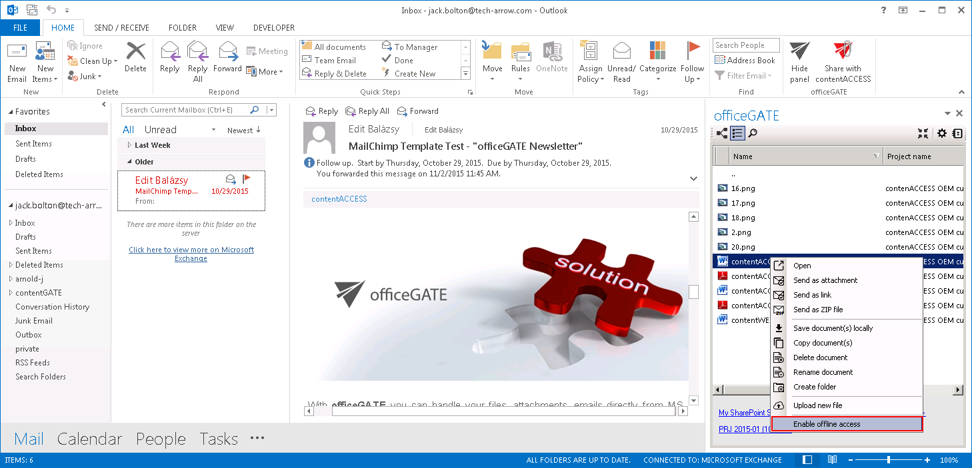Switch to the SEND / RECEIVE tab

(121, 28)
